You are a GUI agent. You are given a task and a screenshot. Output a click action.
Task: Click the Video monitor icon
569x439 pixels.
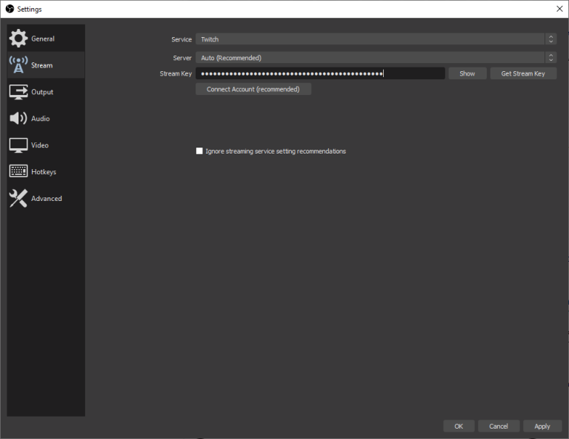pos(18,145)
